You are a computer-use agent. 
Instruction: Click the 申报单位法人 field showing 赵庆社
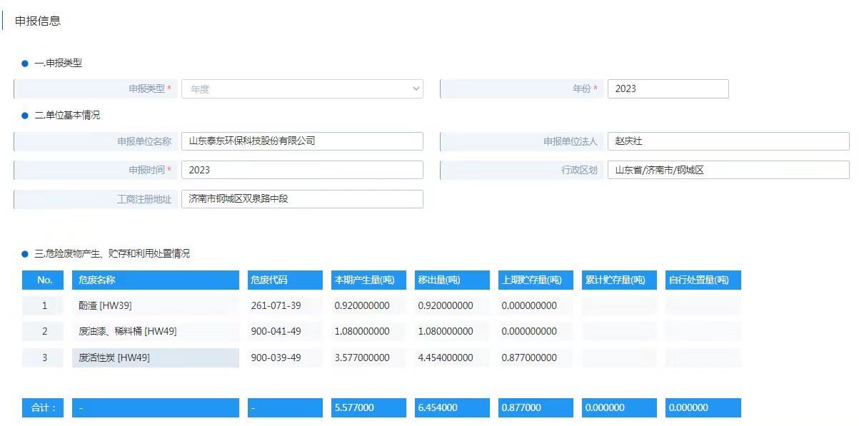point(728,141)
